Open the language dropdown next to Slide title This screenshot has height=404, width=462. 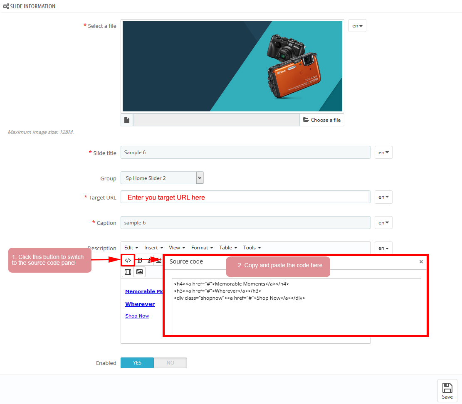pyautogui.click(x=383, y=153)
